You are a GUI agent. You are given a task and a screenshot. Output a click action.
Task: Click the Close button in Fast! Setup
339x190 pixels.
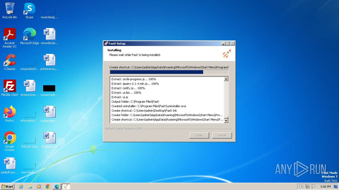tap(199, 135)
